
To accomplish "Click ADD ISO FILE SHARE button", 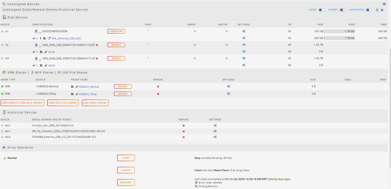I will point(63,103).
